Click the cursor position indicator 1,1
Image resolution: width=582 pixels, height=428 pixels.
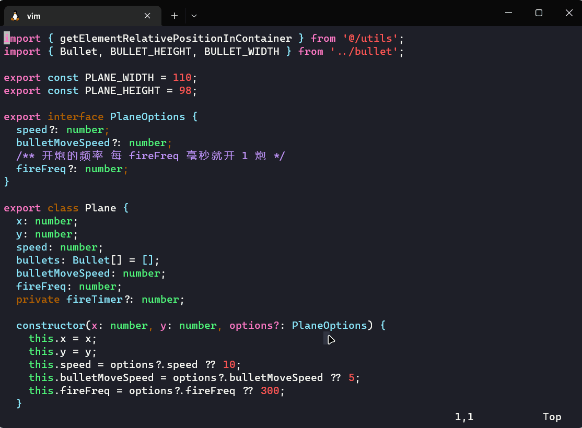click(464, 417)
